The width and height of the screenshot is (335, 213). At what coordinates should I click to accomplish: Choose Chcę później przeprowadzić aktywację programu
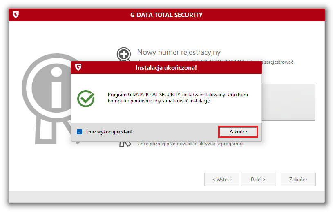(x=190, y=144)
